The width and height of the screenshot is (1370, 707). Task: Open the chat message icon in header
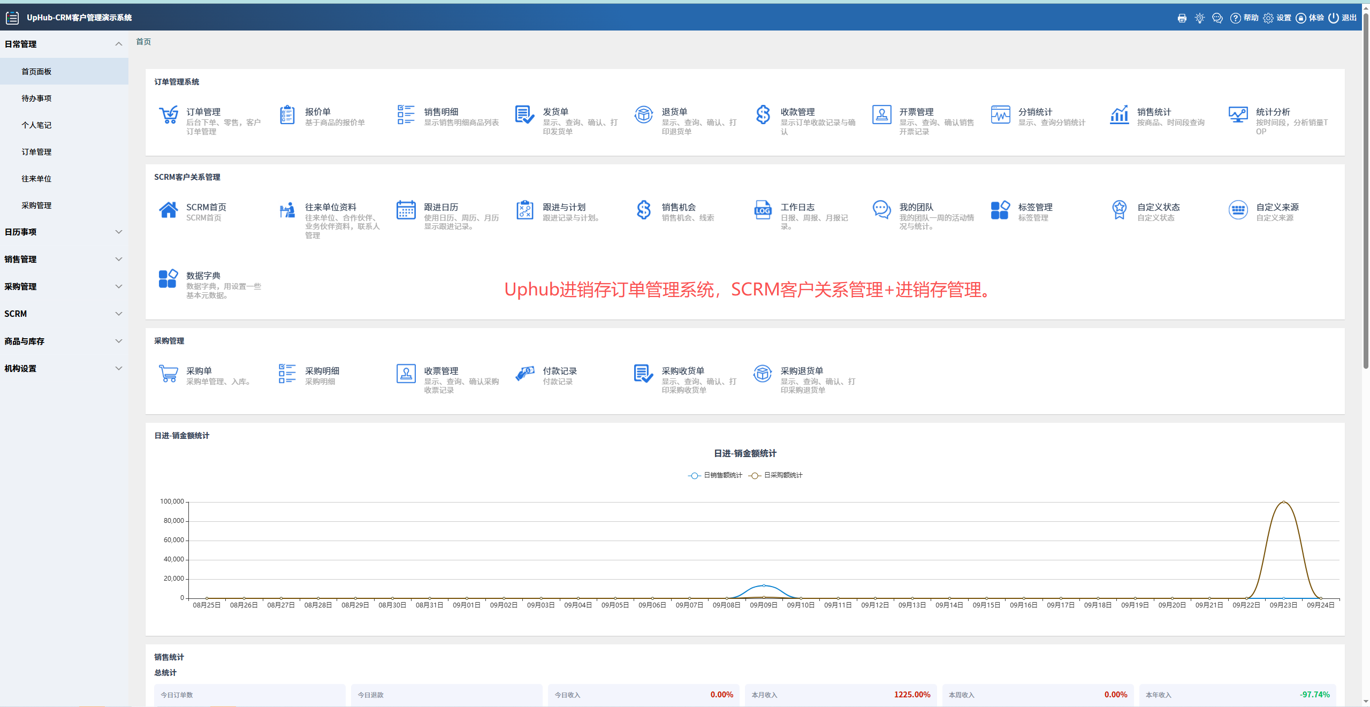[1217, 18]
